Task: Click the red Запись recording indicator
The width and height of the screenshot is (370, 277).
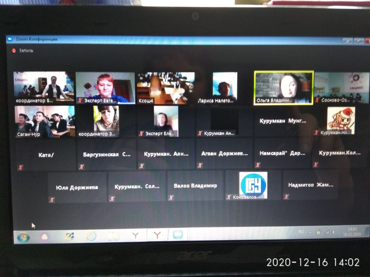Action: click(x=14, y=50)
